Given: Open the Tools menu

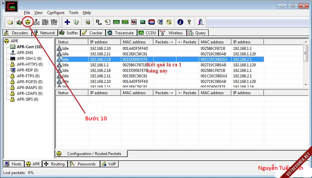Looking at the screenshot, I should coord(74,13).
